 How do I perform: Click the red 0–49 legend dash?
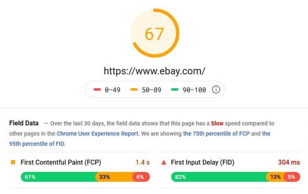point(97,89)
